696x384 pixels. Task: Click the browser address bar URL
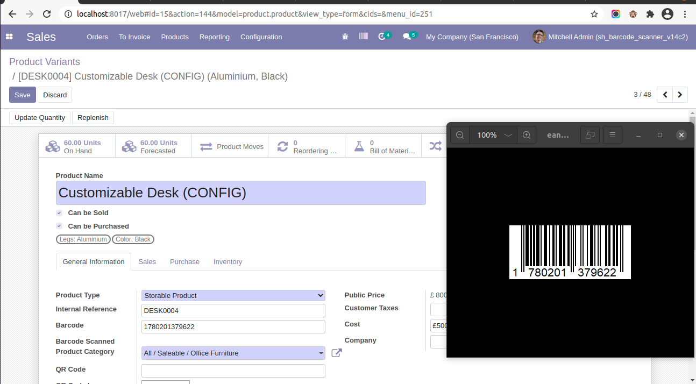pos(255,14)
